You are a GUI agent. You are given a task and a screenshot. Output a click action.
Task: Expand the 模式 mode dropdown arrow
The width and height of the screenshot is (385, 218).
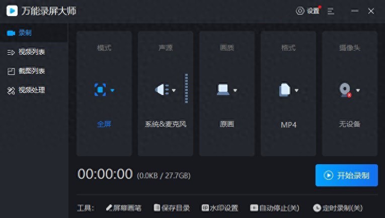point(113,90)
